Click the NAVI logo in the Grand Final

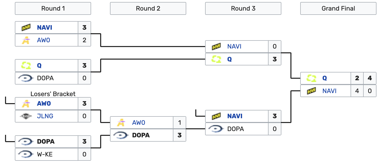(311, 91)
